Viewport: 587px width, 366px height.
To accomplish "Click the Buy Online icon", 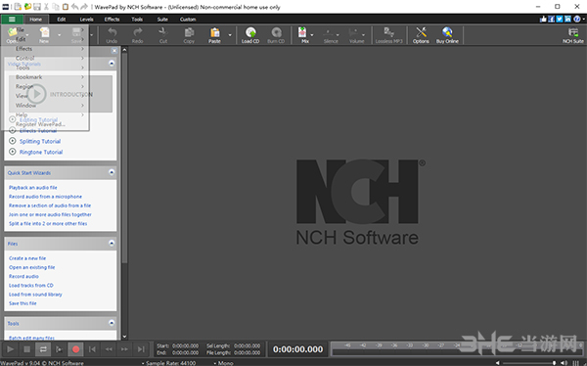I will point(447,35).
